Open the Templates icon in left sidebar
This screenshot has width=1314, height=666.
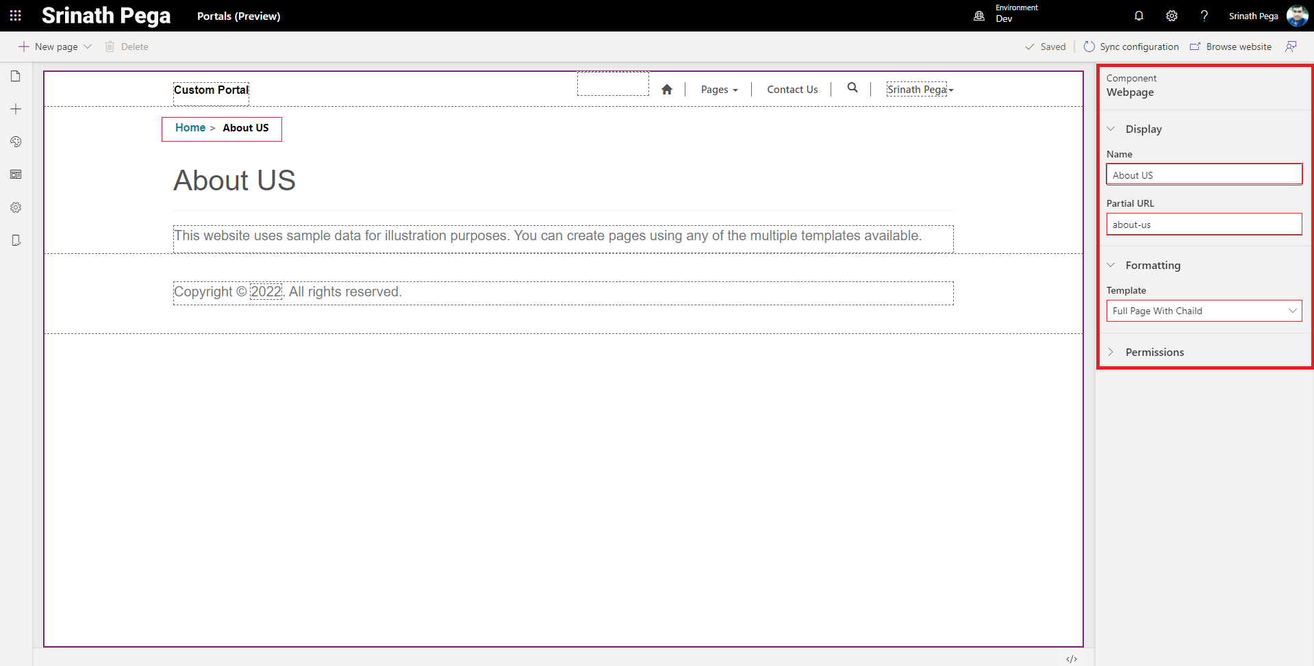(16, 175)
